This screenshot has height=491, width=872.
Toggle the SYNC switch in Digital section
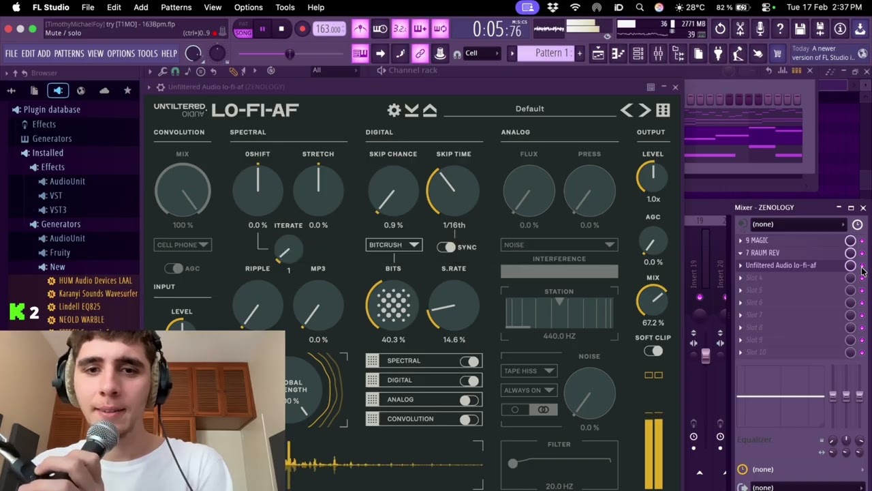(x=446, y=247)
